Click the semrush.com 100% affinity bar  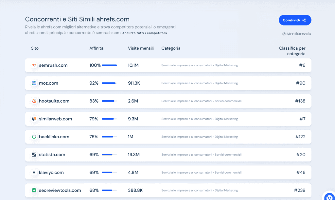pyautogui.click(x=109, y=65)
